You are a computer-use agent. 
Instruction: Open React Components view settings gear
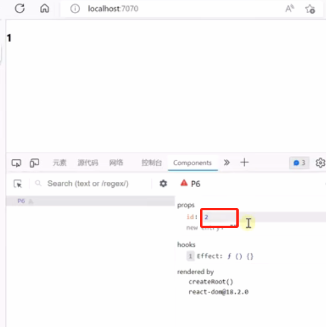(163, 184)
